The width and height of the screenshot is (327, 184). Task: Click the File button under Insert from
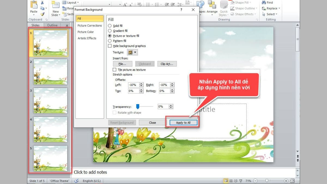point(122,64)
